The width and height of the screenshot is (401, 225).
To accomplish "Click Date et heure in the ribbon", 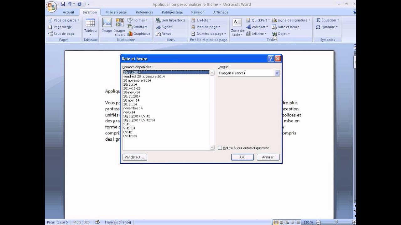I will (x=285, y=27).
